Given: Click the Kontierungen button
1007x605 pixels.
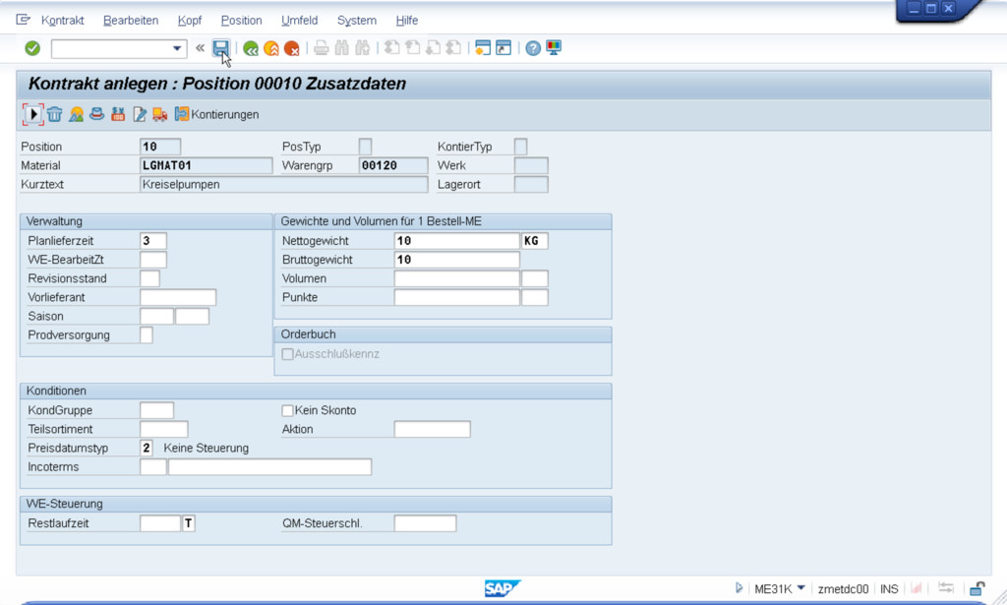Looking at the screenshot, I should pos(216,114).
